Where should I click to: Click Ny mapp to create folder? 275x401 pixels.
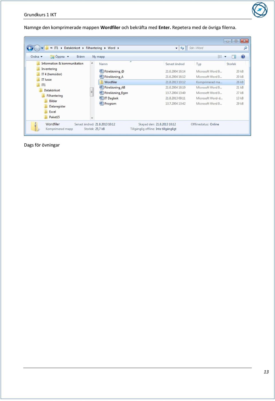click(x=98, y=57)
